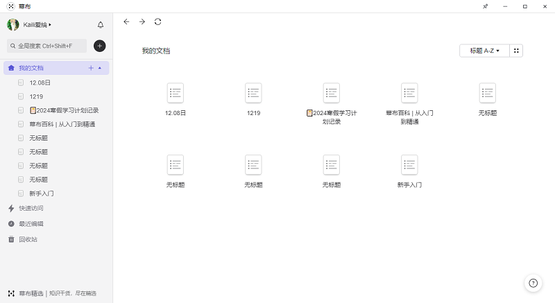Click the notification bell icon
This screenshot has height=303, width=555.
coord(101,25)
